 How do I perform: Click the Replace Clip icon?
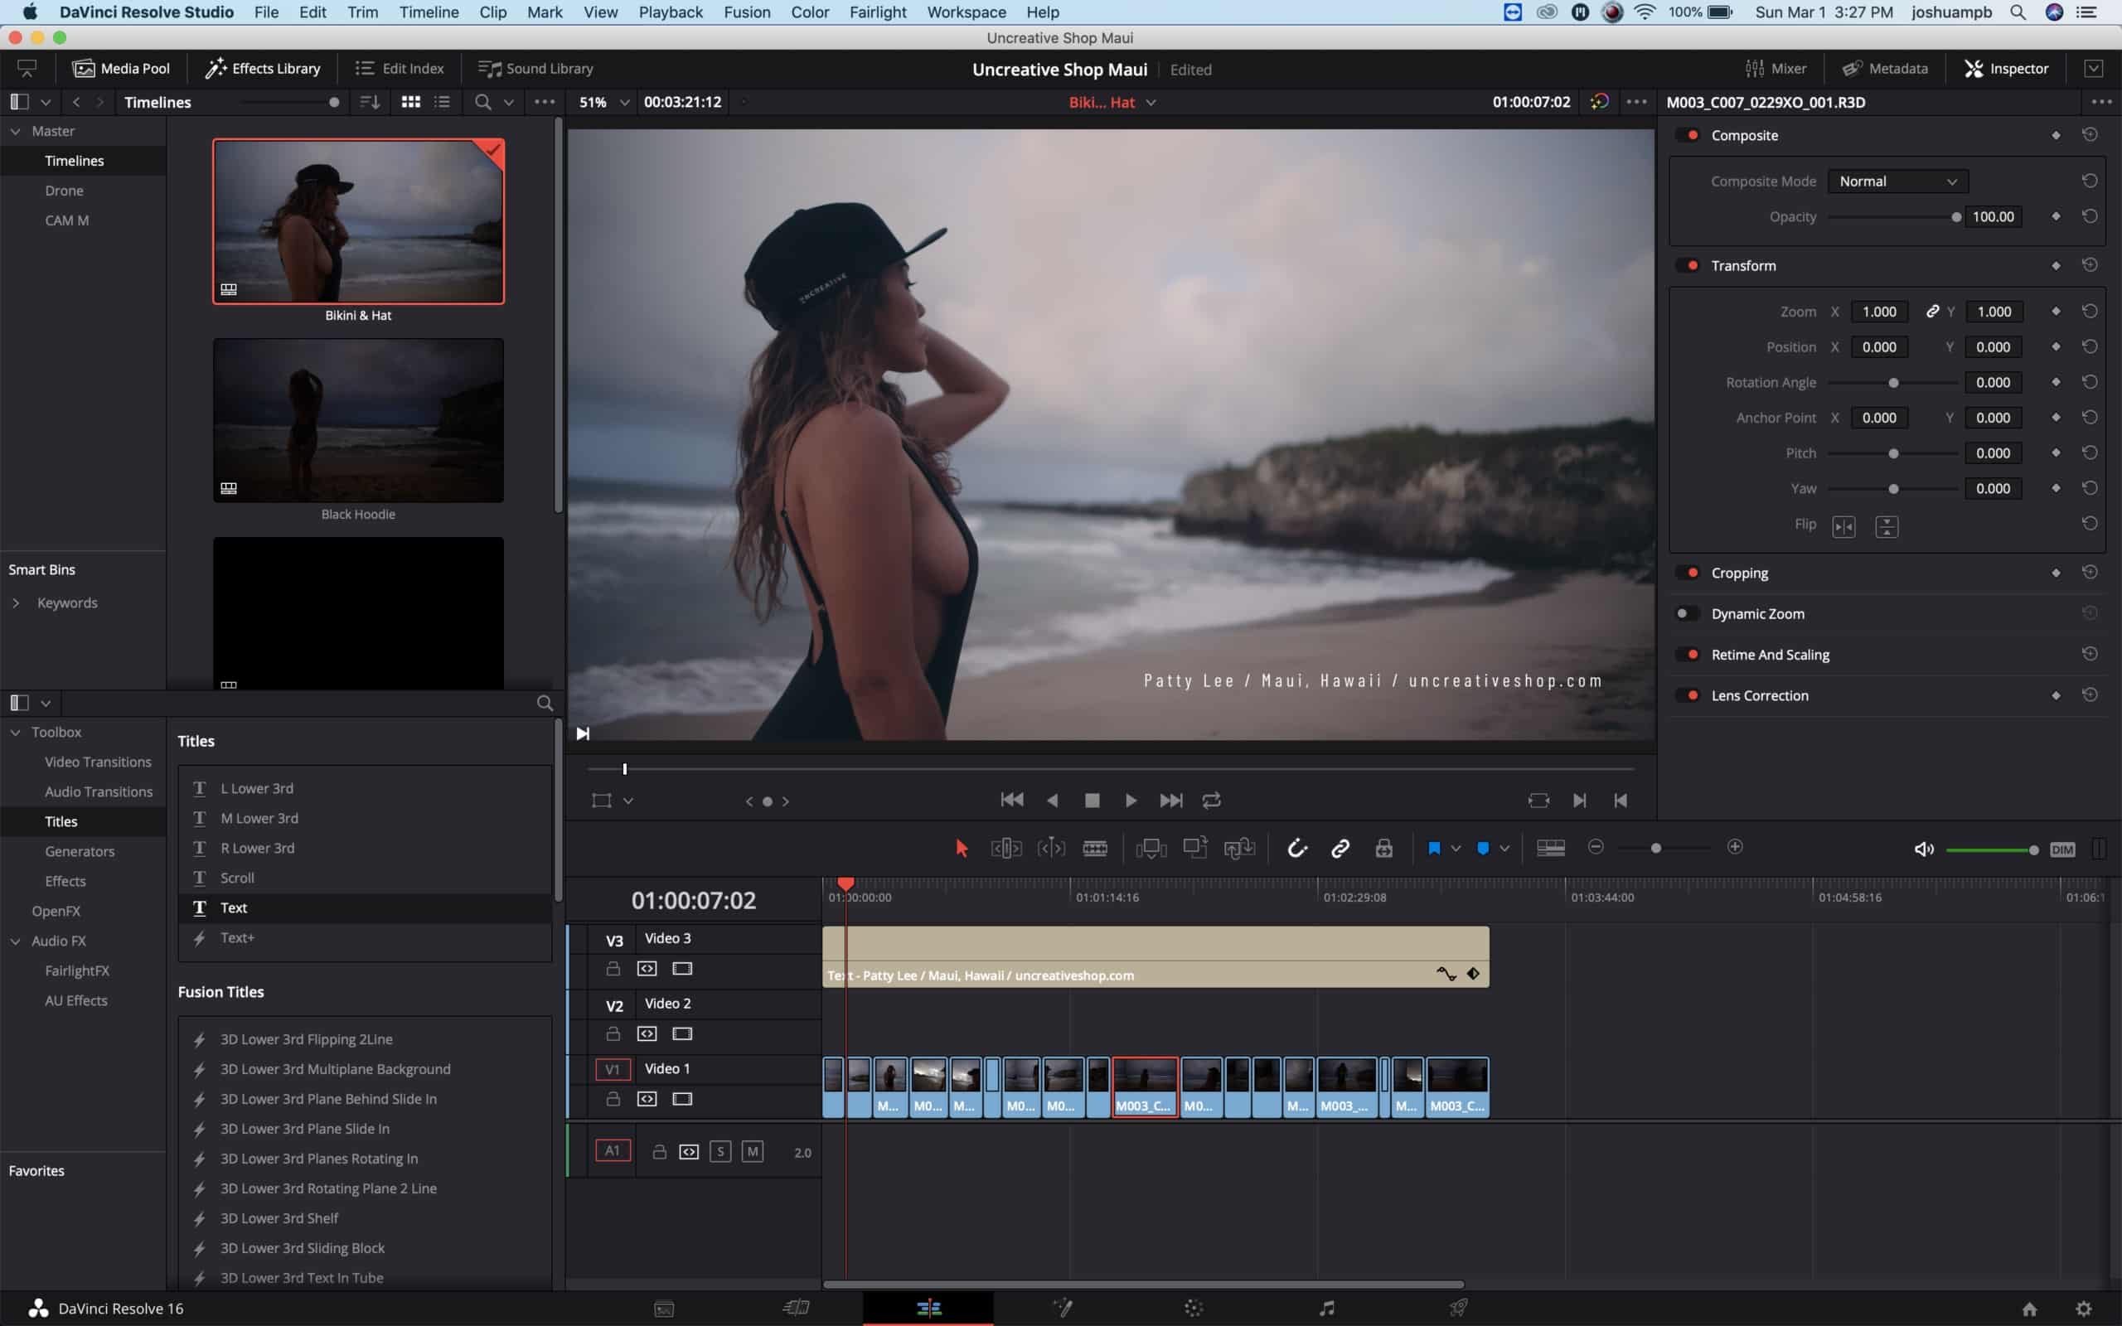tap(1239, 848)
